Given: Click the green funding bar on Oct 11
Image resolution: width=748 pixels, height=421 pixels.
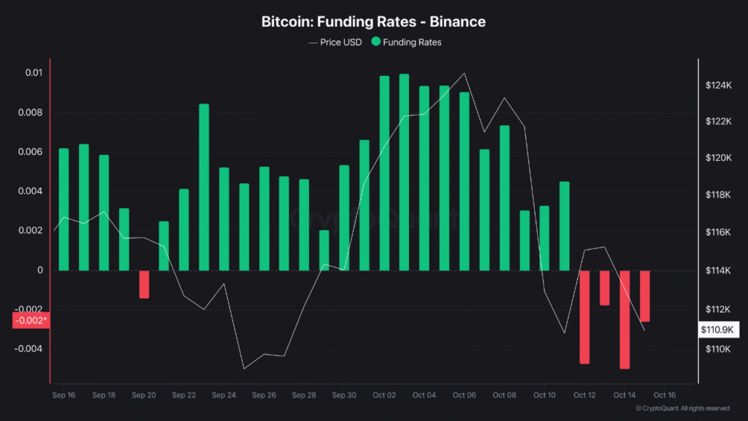Looking at the screenshot, I should tap(565, 226).
